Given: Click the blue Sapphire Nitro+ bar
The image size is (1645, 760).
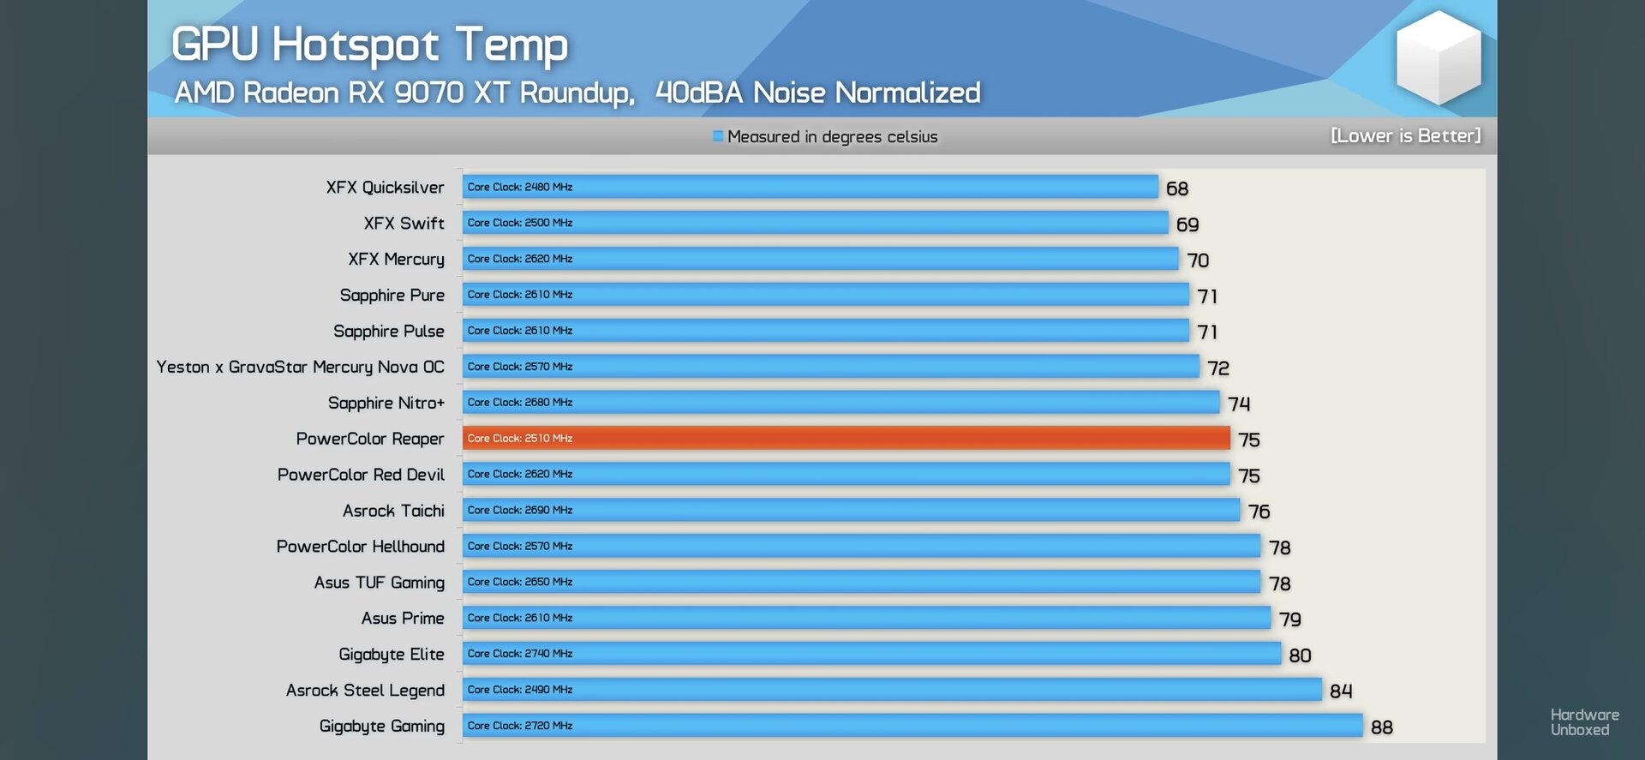Looking at the screenshot, I should [x=841, y=402].
